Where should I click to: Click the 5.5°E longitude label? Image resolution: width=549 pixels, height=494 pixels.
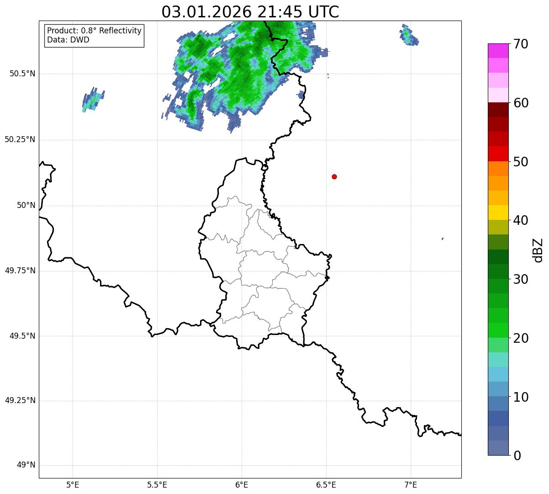157,484
